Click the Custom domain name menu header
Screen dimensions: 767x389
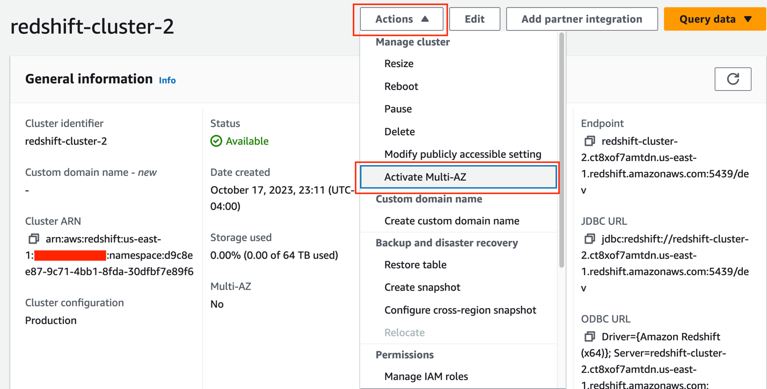429,199
